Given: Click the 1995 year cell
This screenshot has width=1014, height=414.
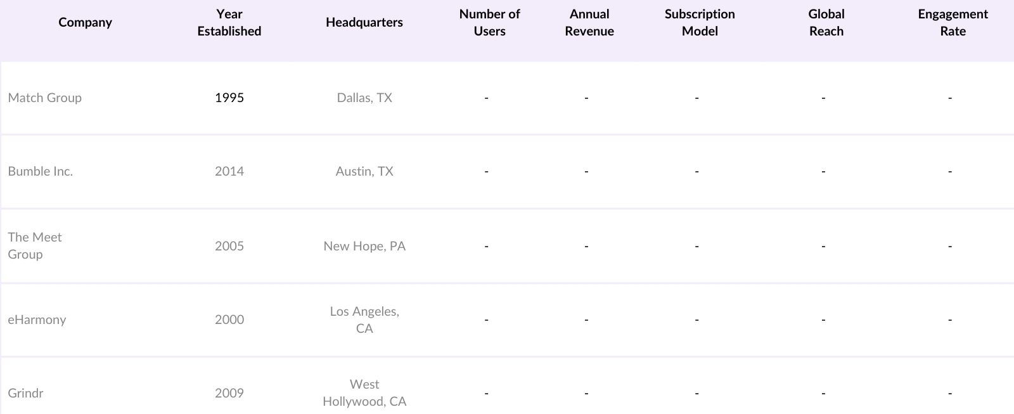Looking at the screenshot, I should 229,98.
